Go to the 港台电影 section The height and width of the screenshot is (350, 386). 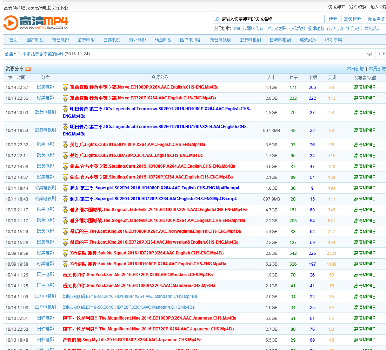(61, 40)
